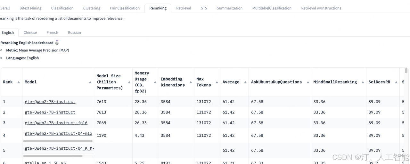Sort by Embedding Dimensions column arrows
Viewport: 410px width, 164px height.
pos(191,82)
